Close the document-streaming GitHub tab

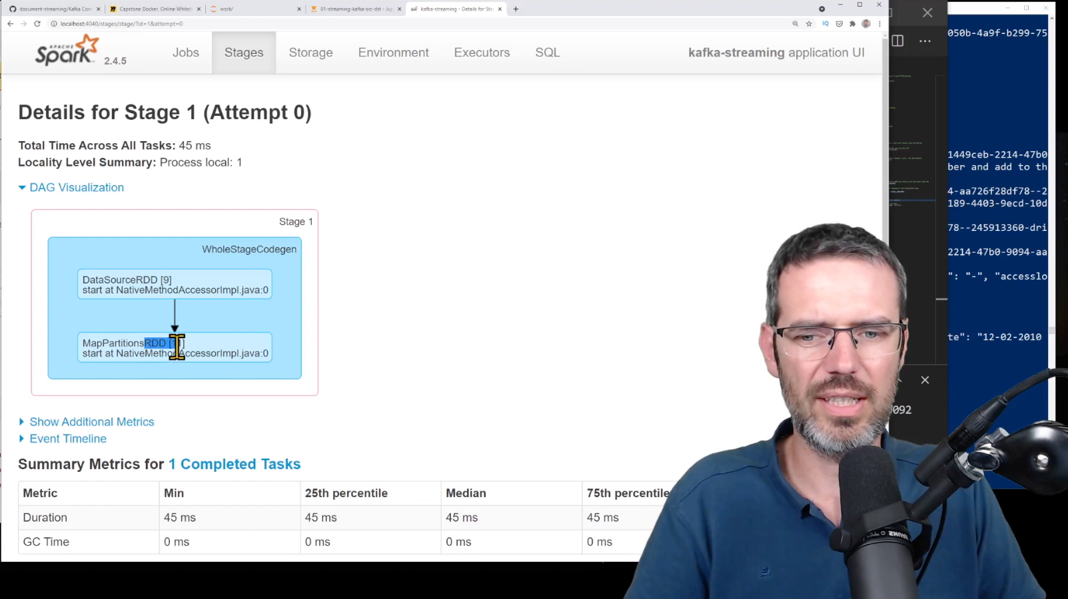coord(99,9)
